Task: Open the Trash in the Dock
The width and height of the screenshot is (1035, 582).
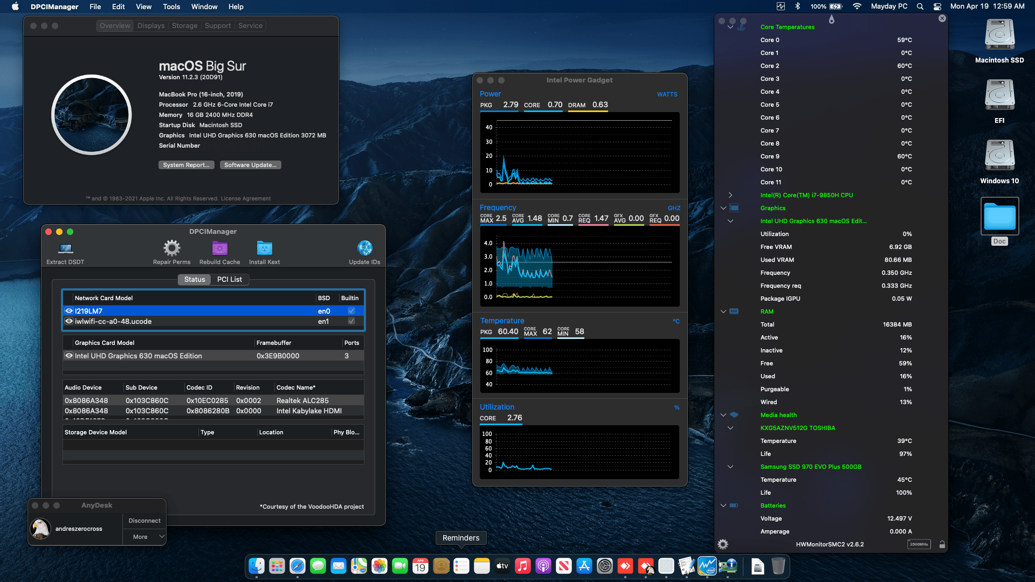Action: coord(778,566)
